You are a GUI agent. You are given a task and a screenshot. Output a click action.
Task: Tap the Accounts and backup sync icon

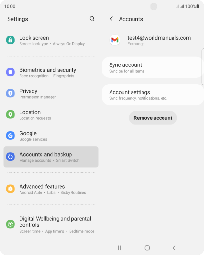coord(10,157)
